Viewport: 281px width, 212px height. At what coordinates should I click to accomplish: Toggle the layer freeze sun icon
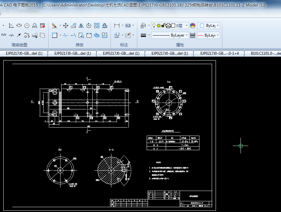pos(159,26)
